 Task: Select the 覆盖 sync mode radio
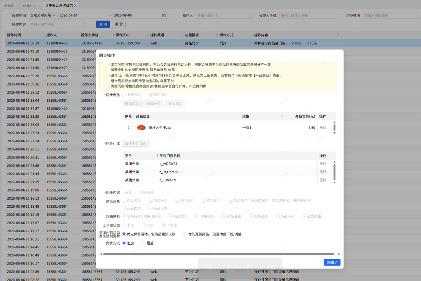pyautogui.click(x=144, y=243)
